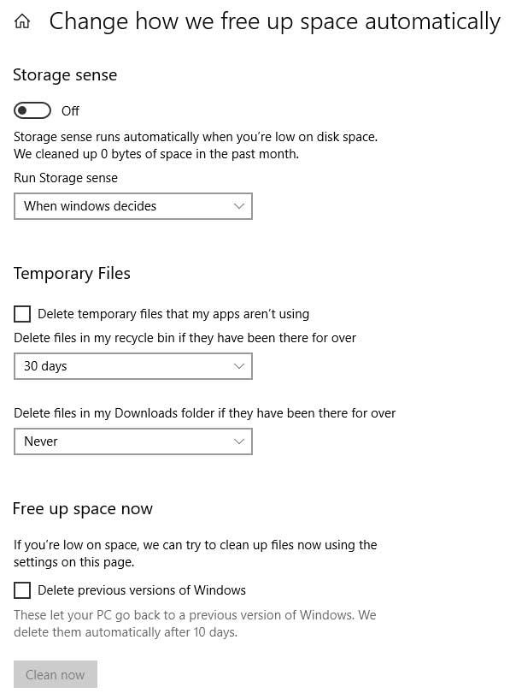Open the Downloads folder retention dropdown showing Never
This screenshot has width=510, height=699.
click(x=133, y=441)
